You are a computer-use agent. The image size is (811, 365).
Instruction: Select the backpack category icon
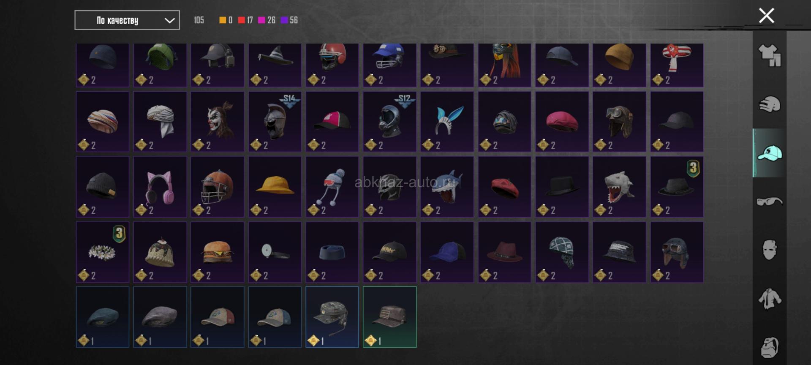[x=770, y=347]
